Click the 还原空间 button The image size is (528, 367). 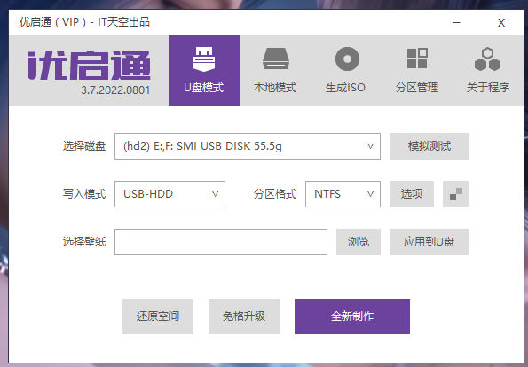(158, 316)
